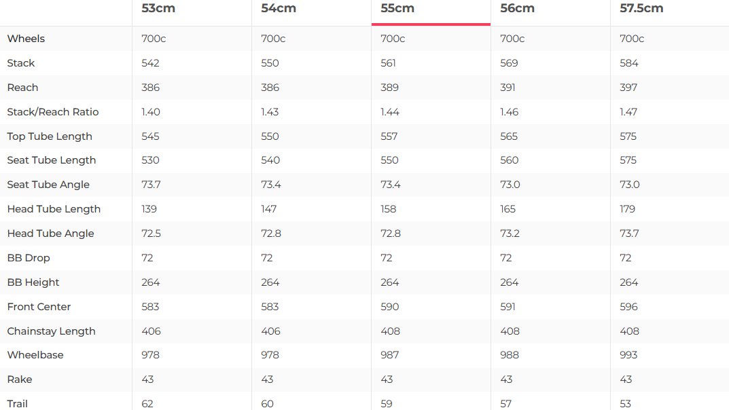
Task: Select the Head Tube Length row label
Action: (54, 209)
